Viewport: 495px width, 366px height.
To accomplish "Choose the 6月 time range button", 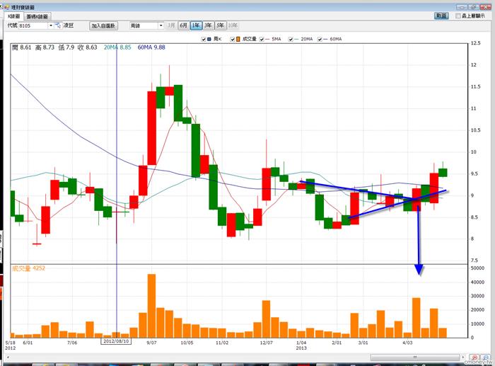I will 184,25.
